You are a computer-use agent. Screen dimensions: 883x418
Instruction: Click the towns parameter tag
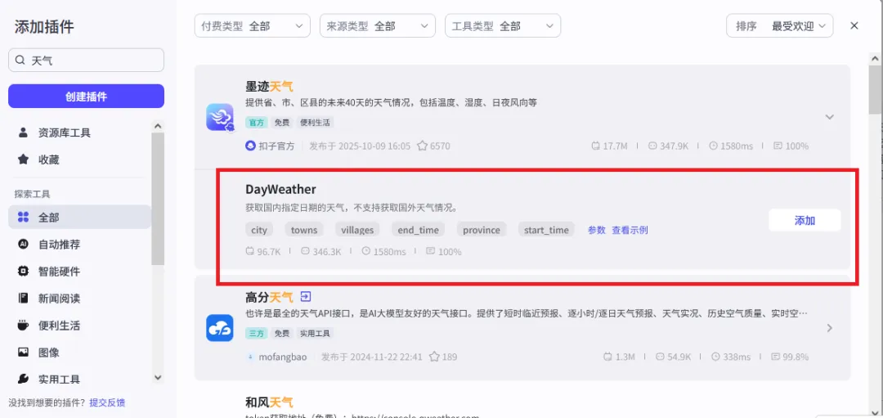click(304, 230)
